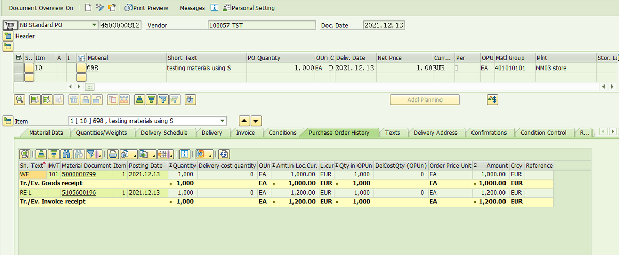Open material link 698
619x255 pixels.
92,67
